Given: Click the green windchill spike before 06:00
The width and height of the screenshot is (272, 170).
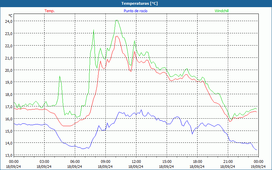Looking at the screenshot, I should [x=60, y=76].
